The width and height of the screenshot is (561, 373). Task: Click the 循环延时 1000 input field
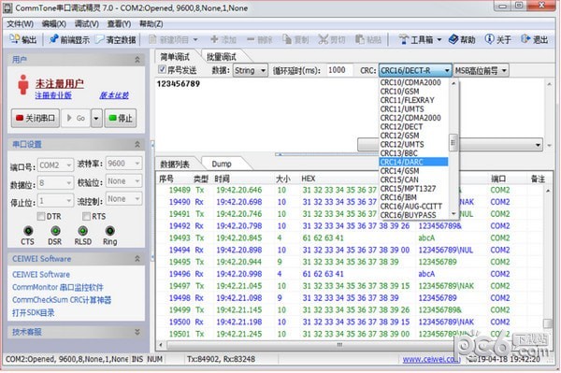point(339,70)
